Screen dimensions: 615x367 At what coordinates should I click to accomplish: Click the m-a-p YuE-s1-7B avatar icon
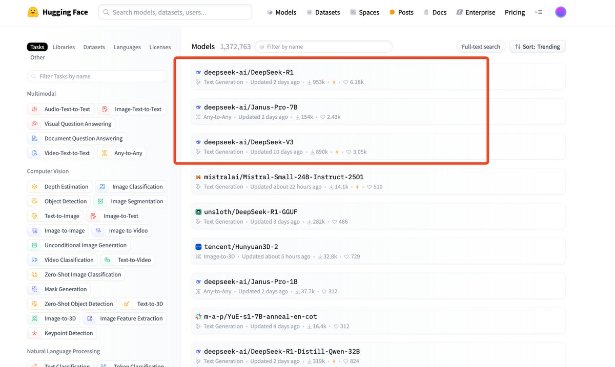click(198, 317)
